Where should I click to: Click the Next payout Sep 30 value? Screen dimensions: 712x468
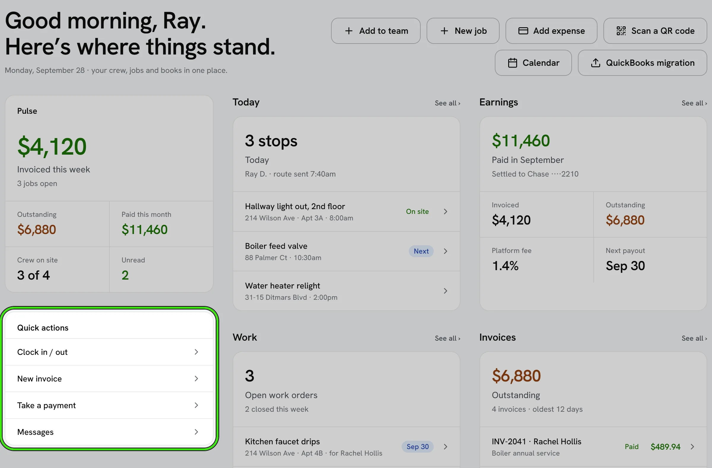point(625,265)
